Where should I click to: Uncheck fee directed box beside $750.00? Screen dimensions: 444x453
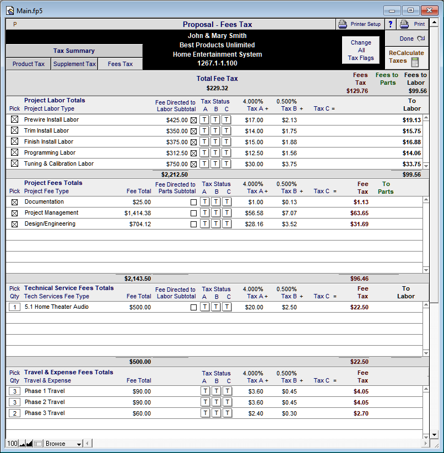[194, 164]
